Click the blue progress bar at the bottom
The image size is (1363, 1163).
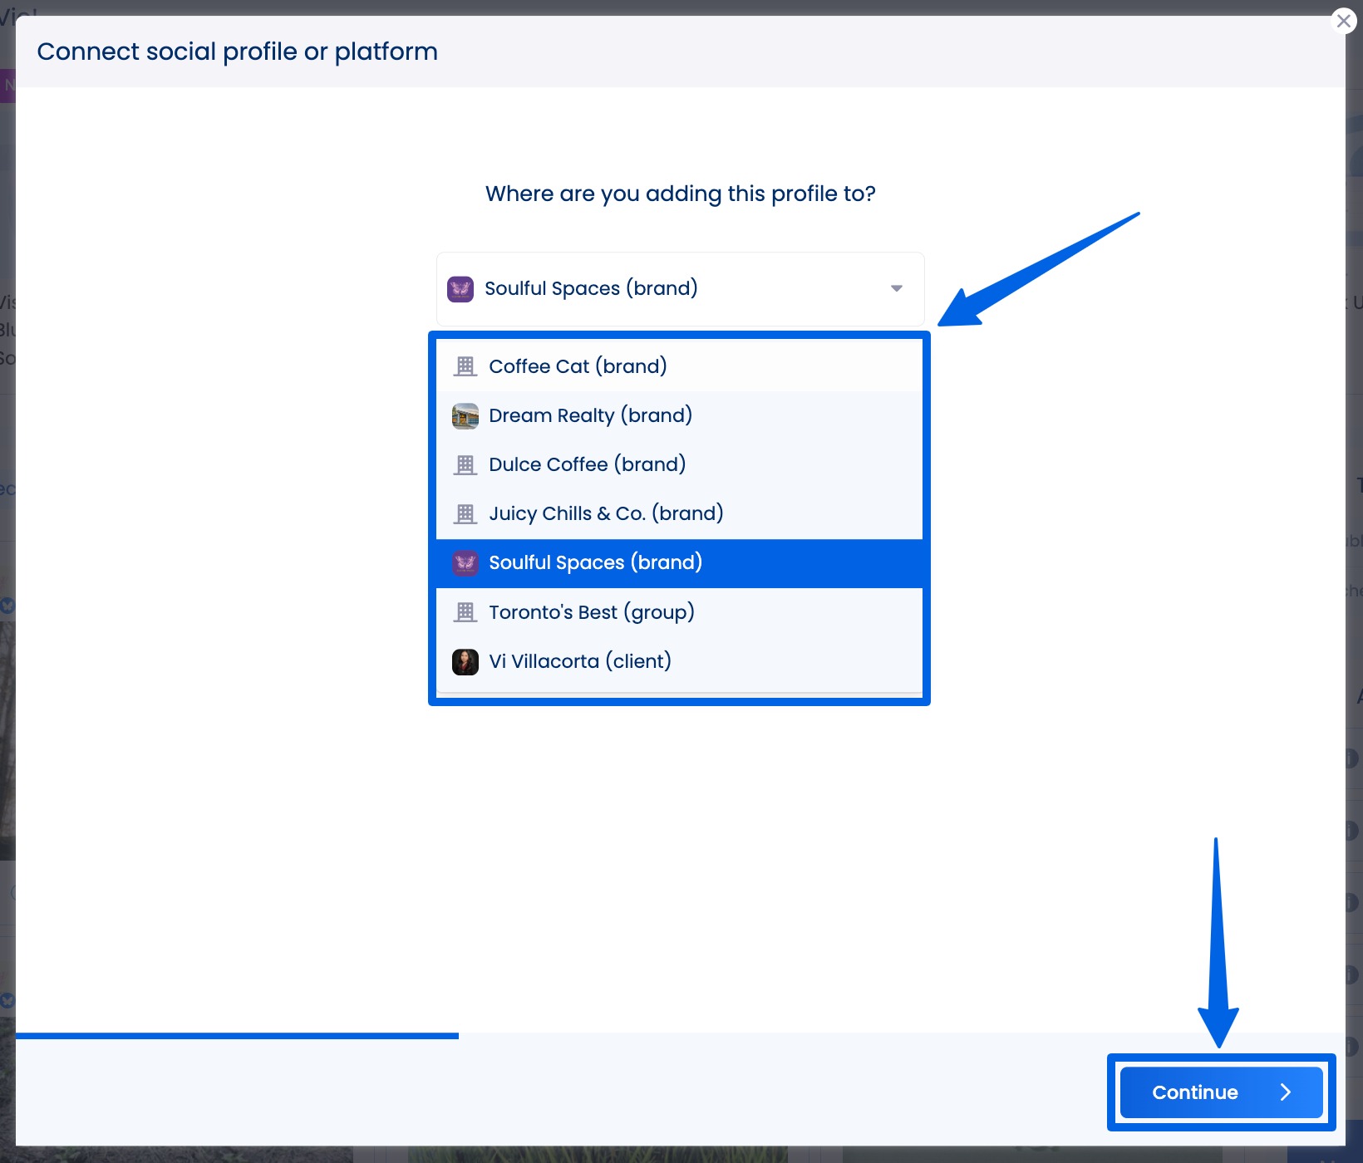click(237, 1036)
